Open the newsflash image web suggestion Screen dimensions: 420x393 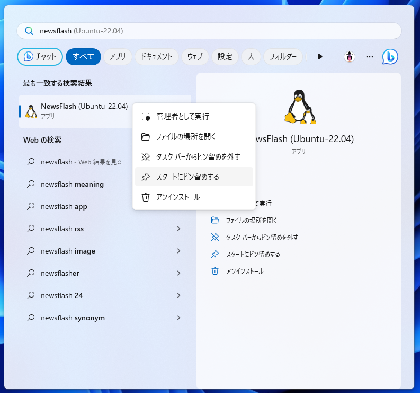105,251
